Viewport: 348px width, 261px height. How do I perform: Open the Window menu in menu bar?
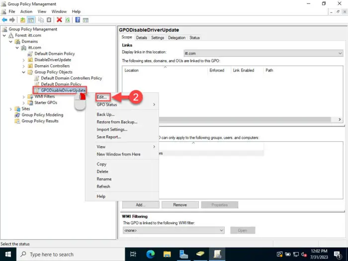point(59,11)
